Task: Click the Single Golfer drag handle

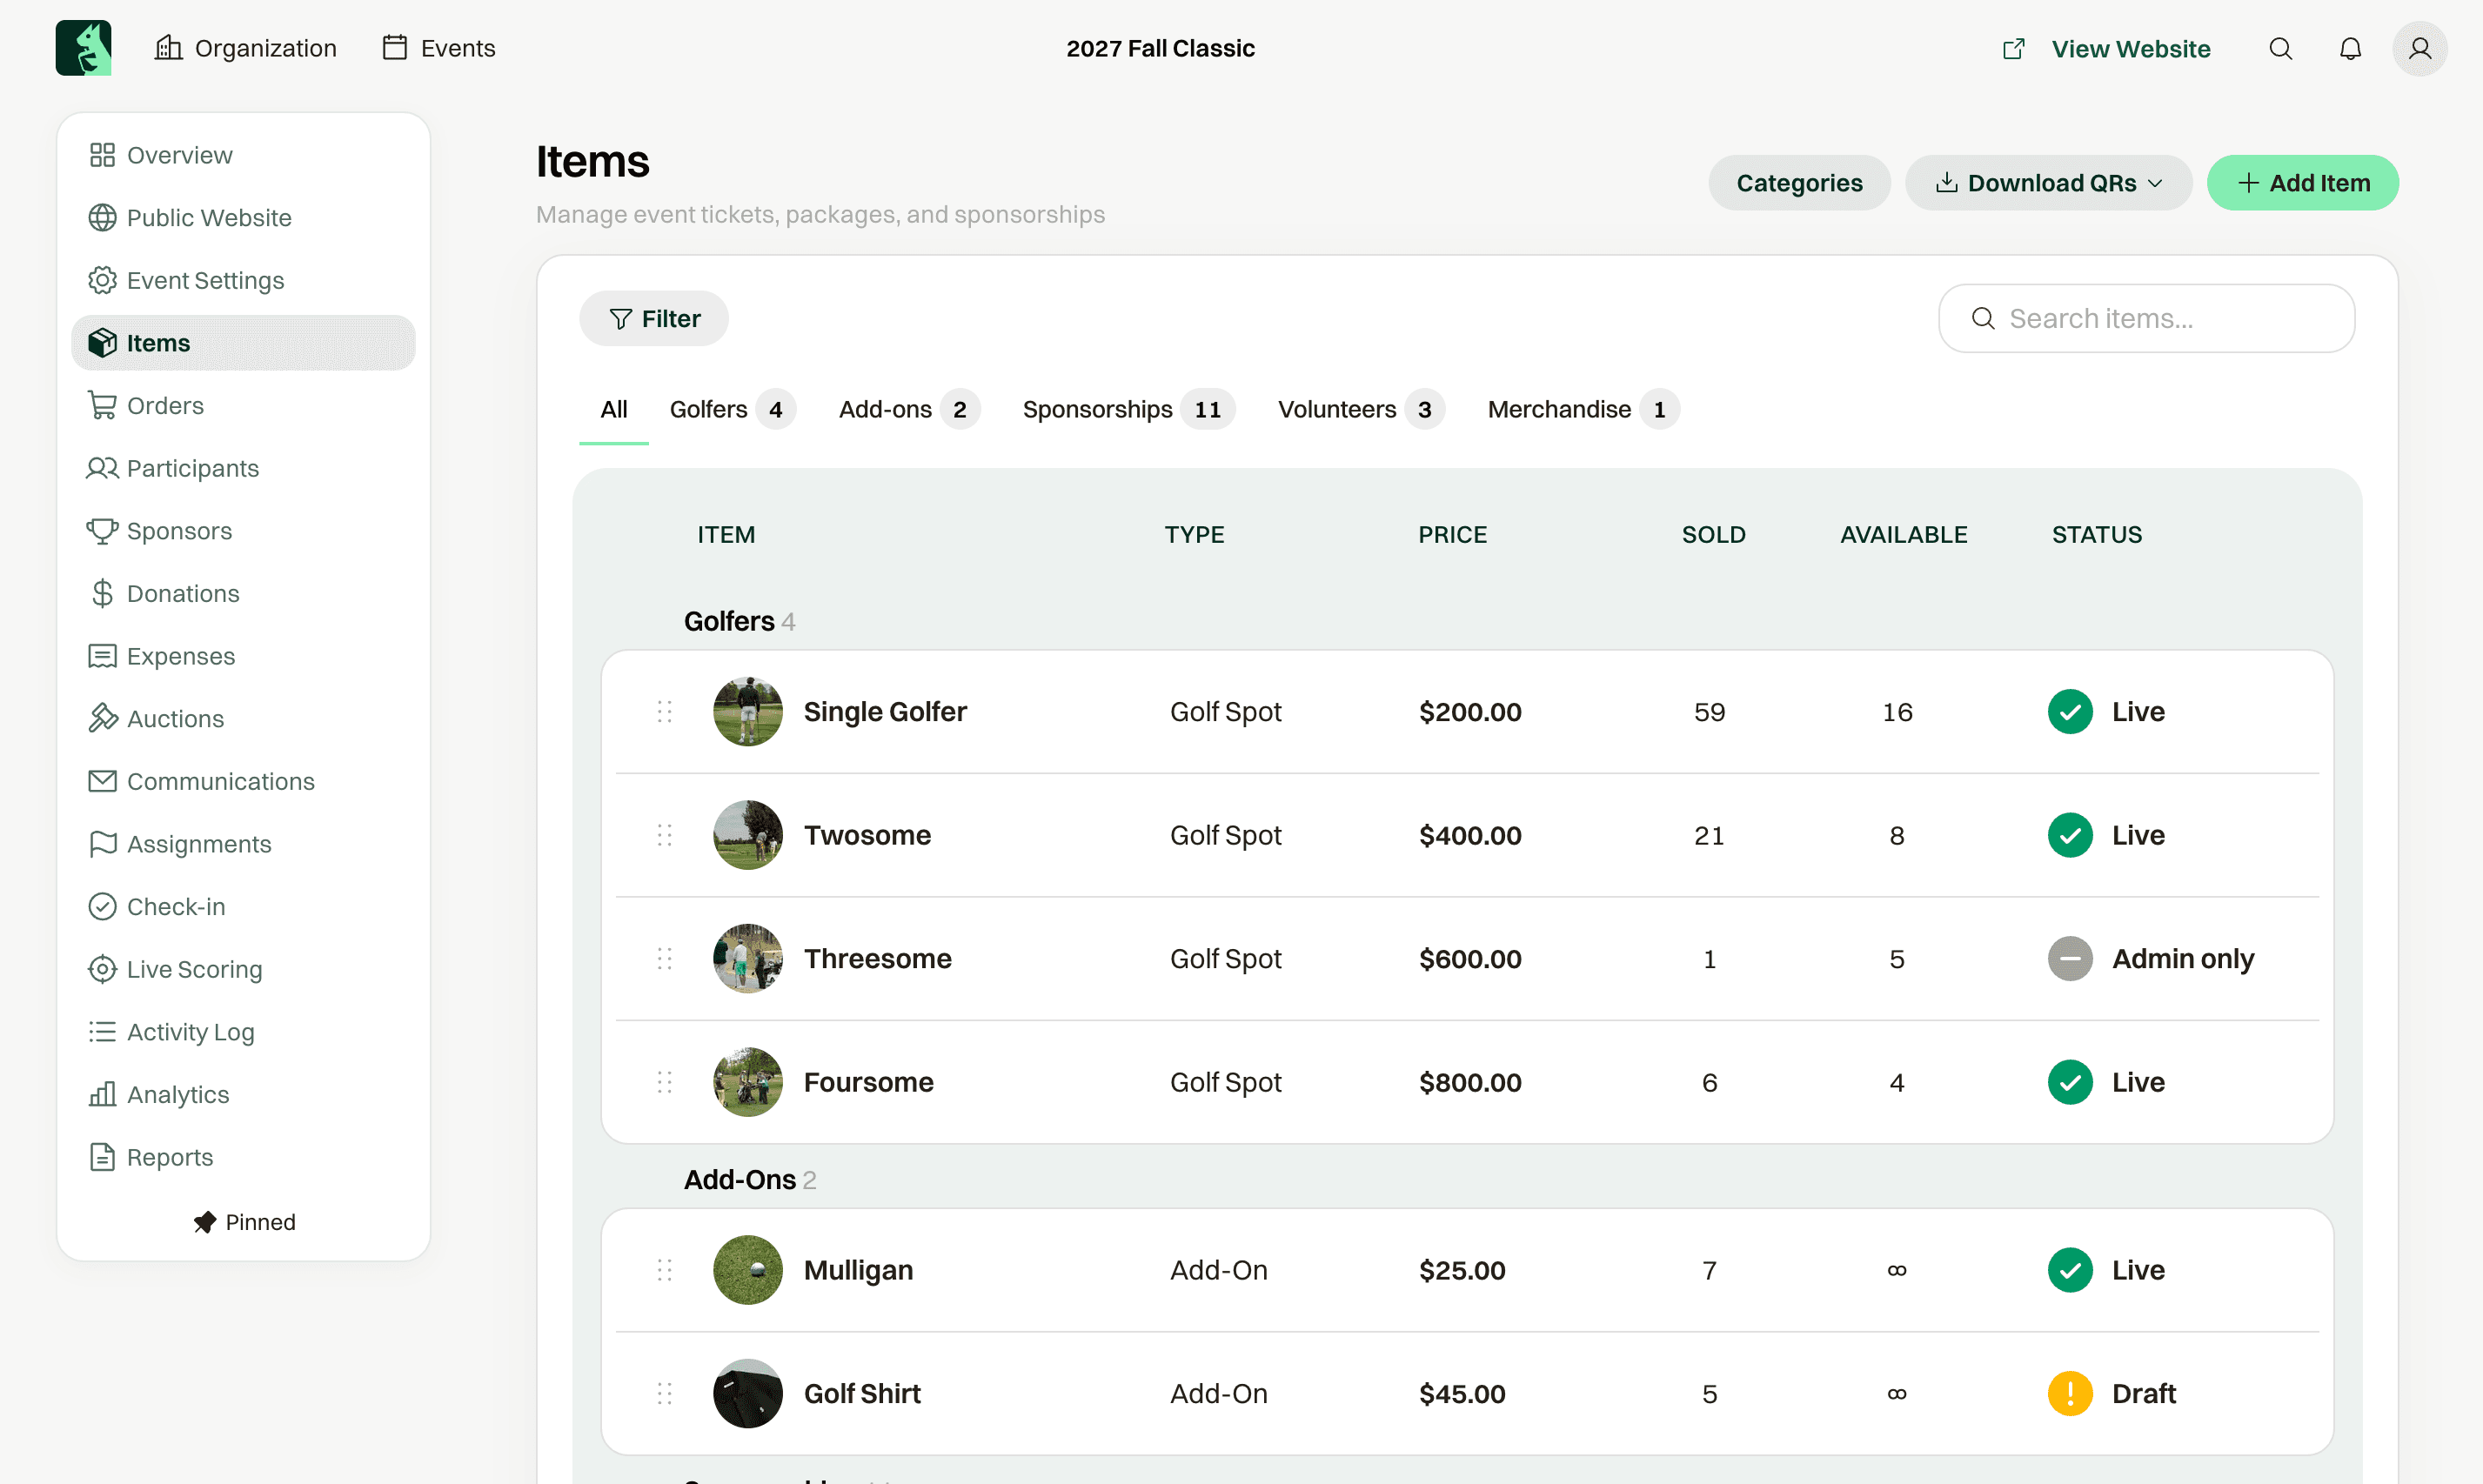Action: pyautogui.click(x=665, y=711)
